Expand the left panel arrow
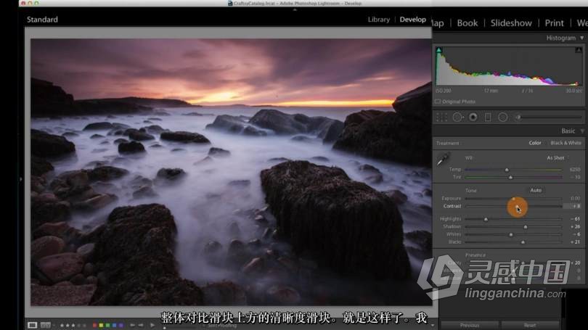The width and height of the screenshot is (588, 330). point(21,179)
